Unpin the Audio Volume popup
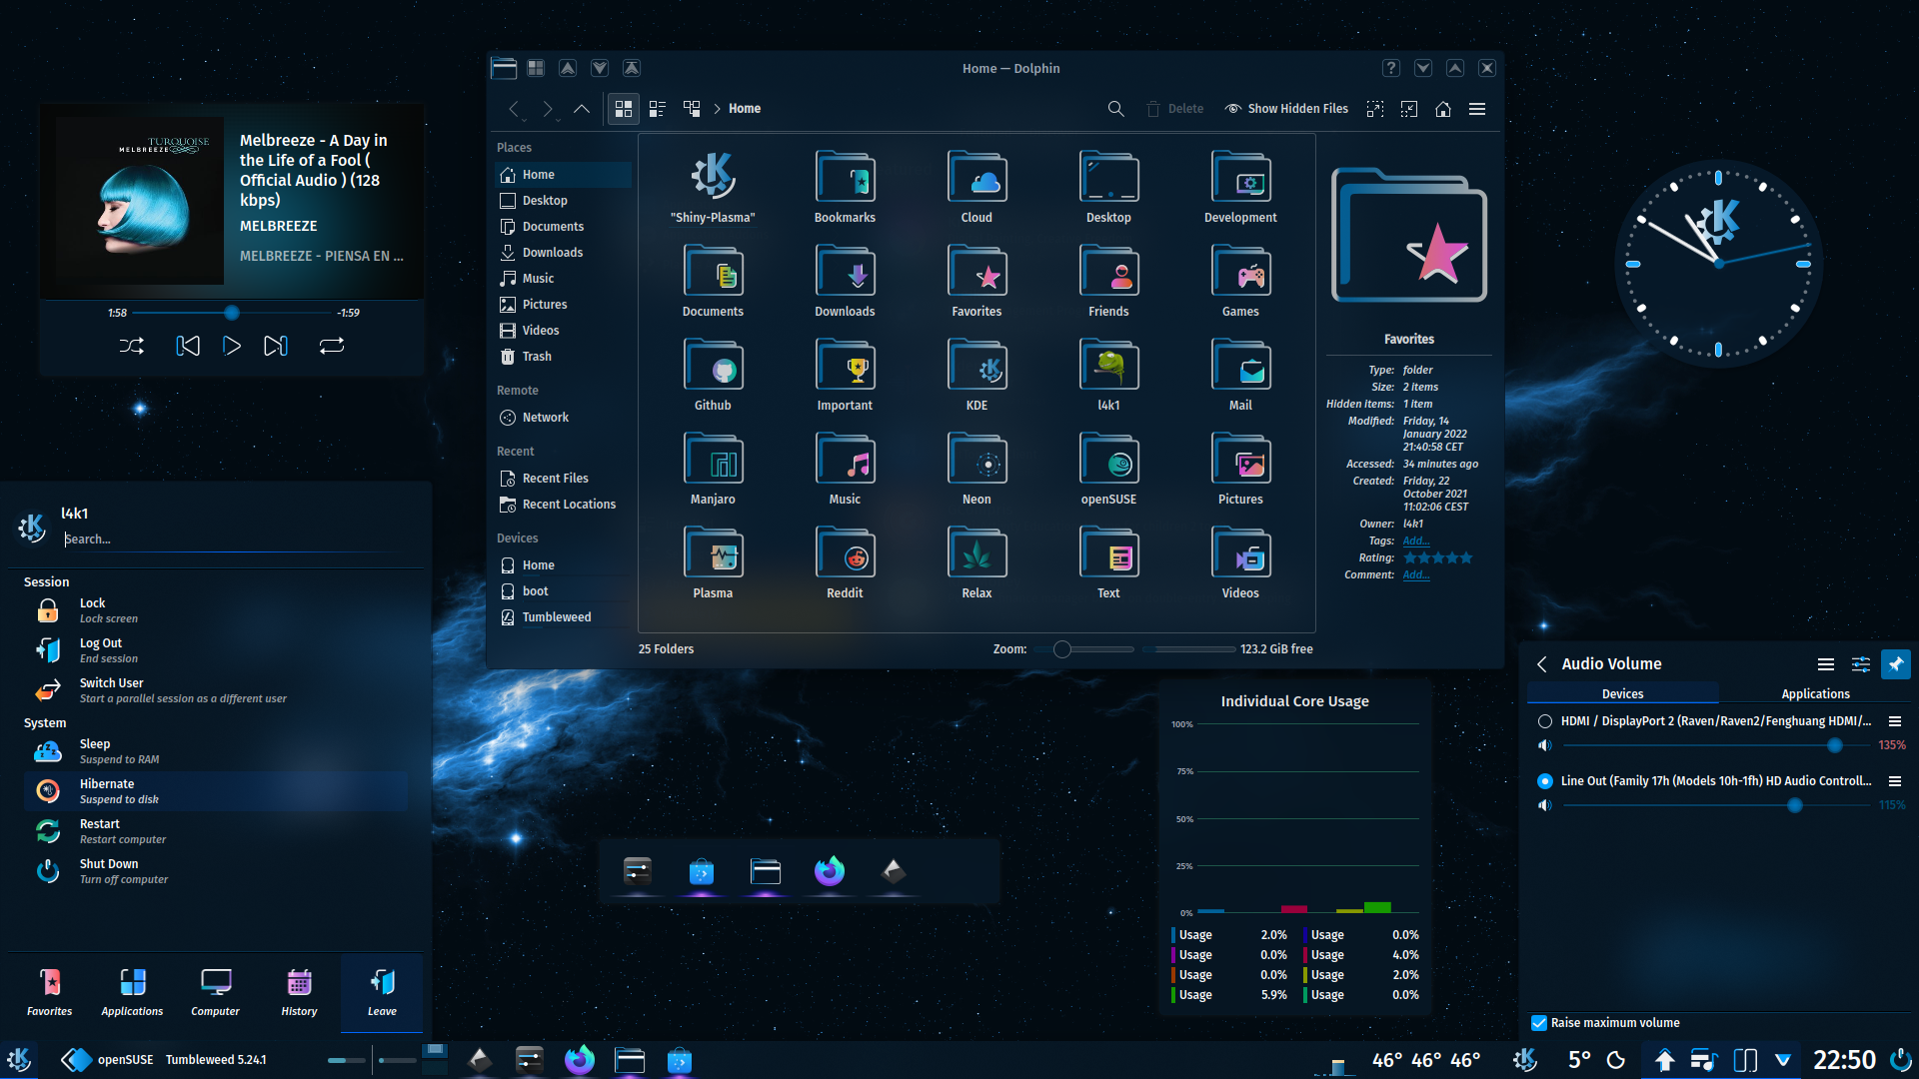The height and width of the screenshot is (1079, 1919). pyautogui.click(x=1896, y=664)
